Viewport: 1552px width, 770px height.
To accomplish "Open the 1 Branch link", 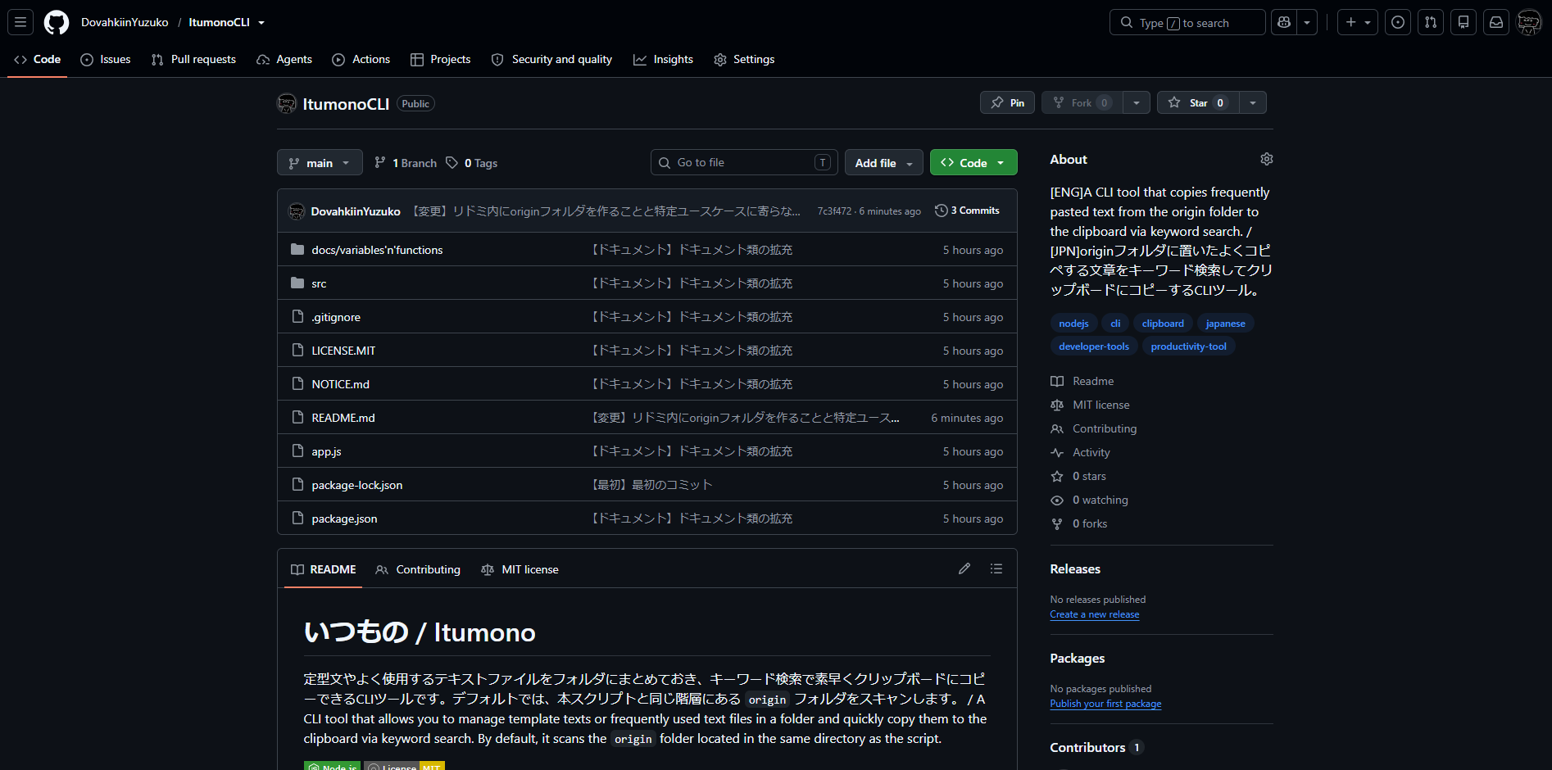I will (406, 163).
